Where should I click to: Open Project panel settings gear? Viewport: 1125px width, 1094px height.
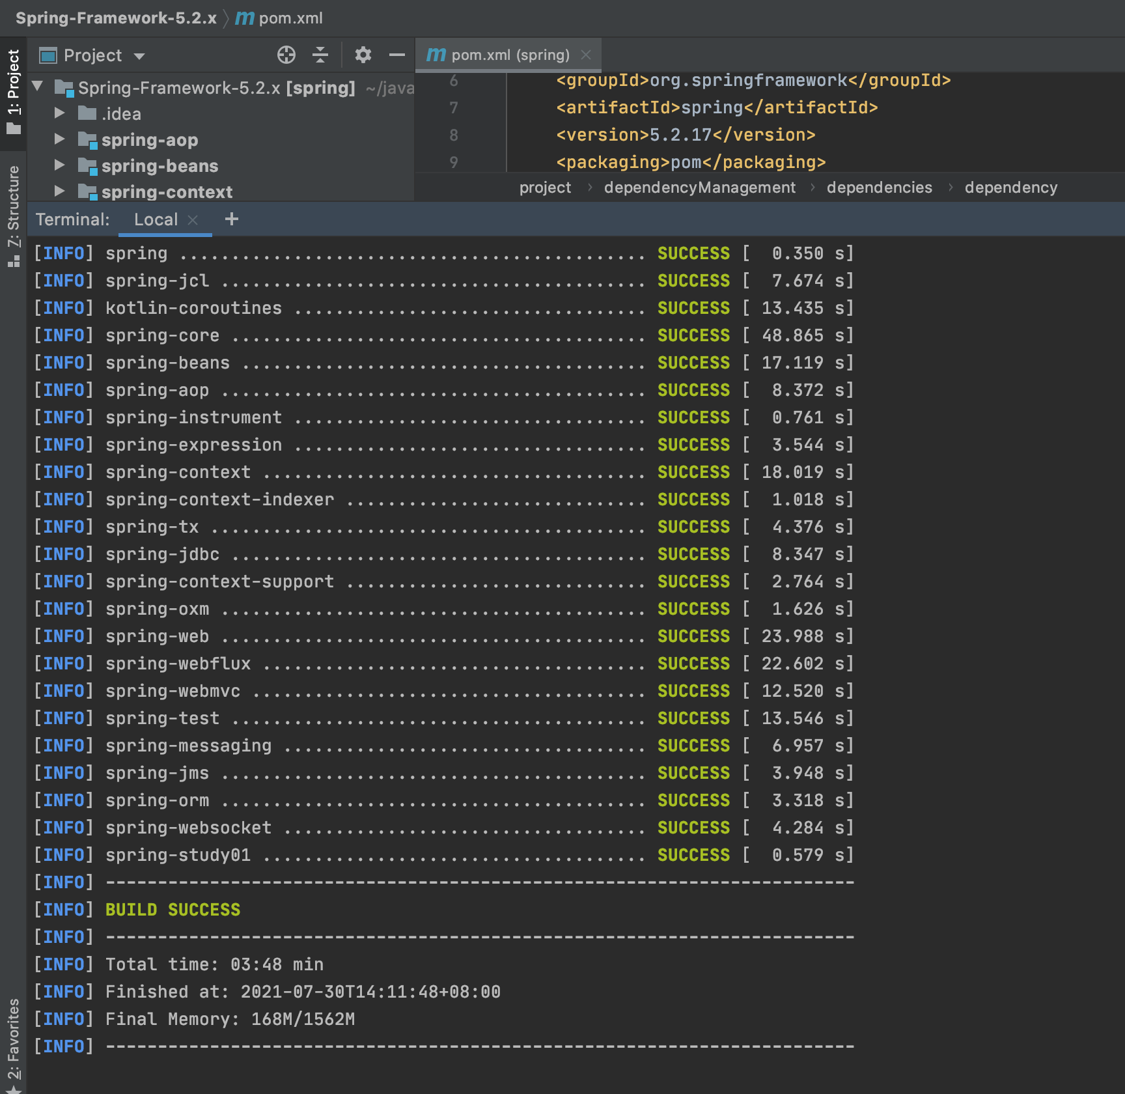coord(363,55)
